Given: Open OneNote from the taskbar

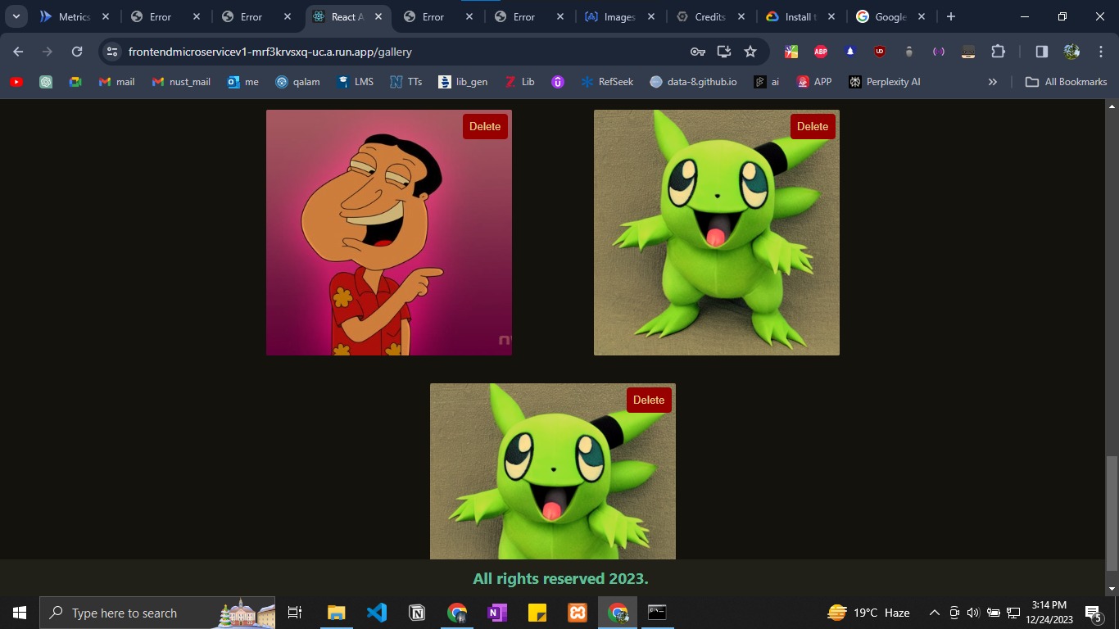Looking at the screenshot, I should pos(496,613).
